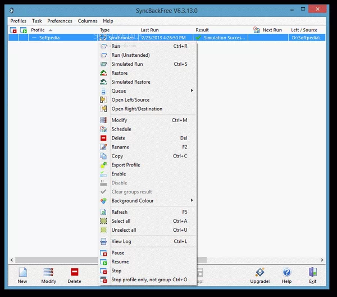Choose Select all in context menu
The width and height of the screenshot is (337, 297).
(x=121, y=221)
